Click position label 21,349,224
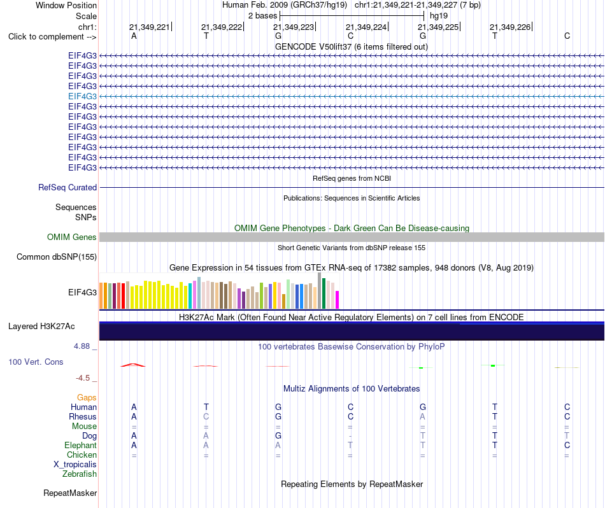 click(366, 27)
